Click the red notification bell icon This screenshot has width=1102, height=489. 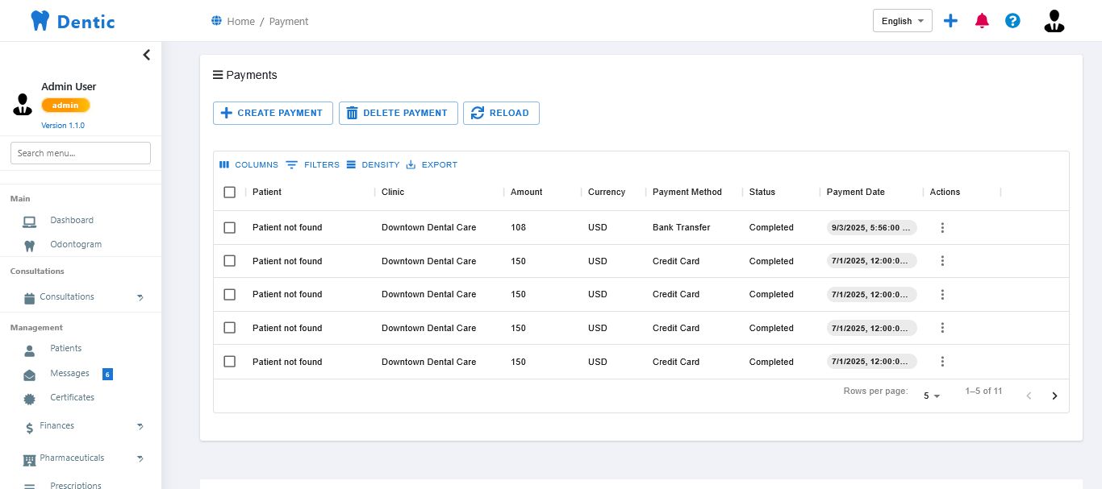click(982, 21)
